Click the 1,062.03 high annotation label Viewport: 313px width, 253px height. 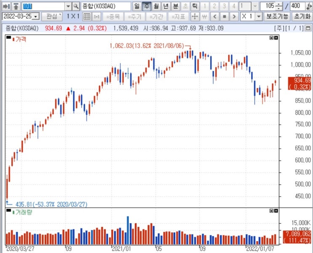click(x=147, y=46)
